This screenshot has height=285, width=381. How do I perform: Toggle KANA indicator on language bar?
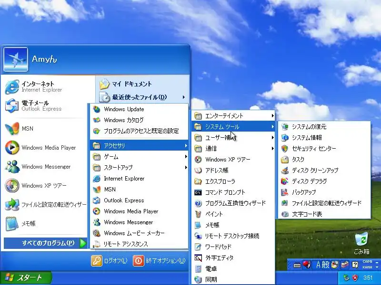point(367,267)
